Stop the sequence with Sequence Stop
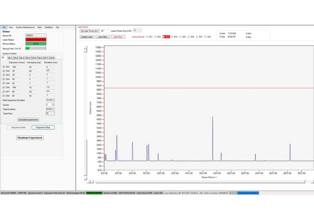The width and height of the screenshot is (314, 220). pyautogui.click(x=43, y=128)
